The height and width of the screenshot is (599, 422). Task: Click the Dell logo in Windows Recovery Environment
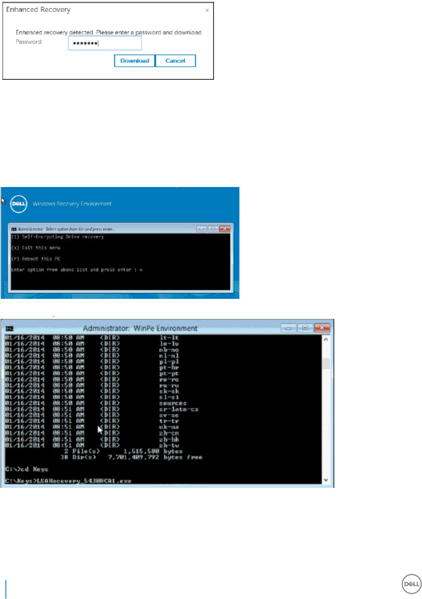point(19,204)
